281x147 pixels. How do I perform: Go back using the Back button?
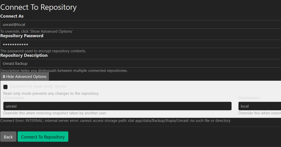click(8, 136)
